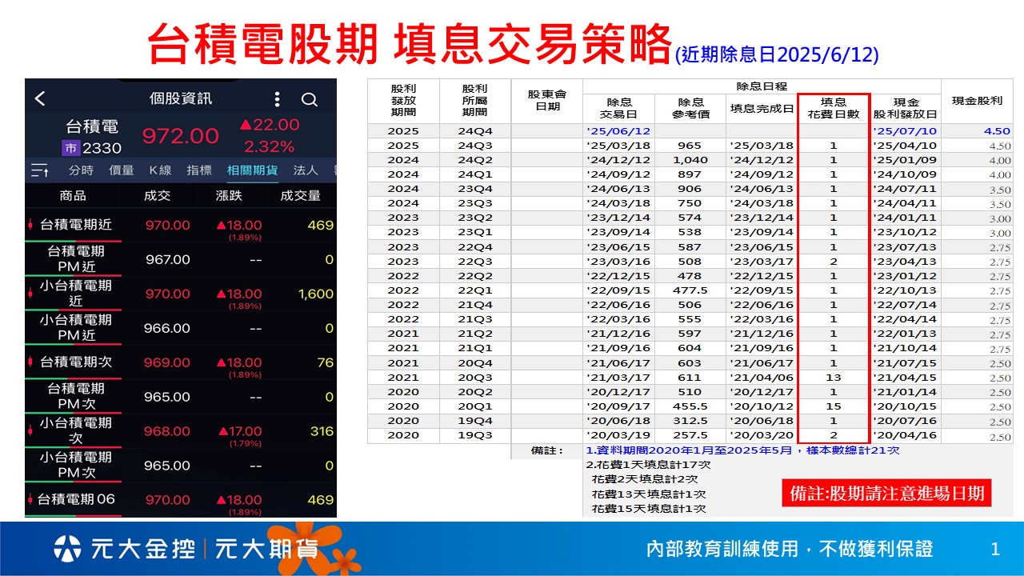Click the '25/07/10 dividend payment date

[x=905, y=131]
